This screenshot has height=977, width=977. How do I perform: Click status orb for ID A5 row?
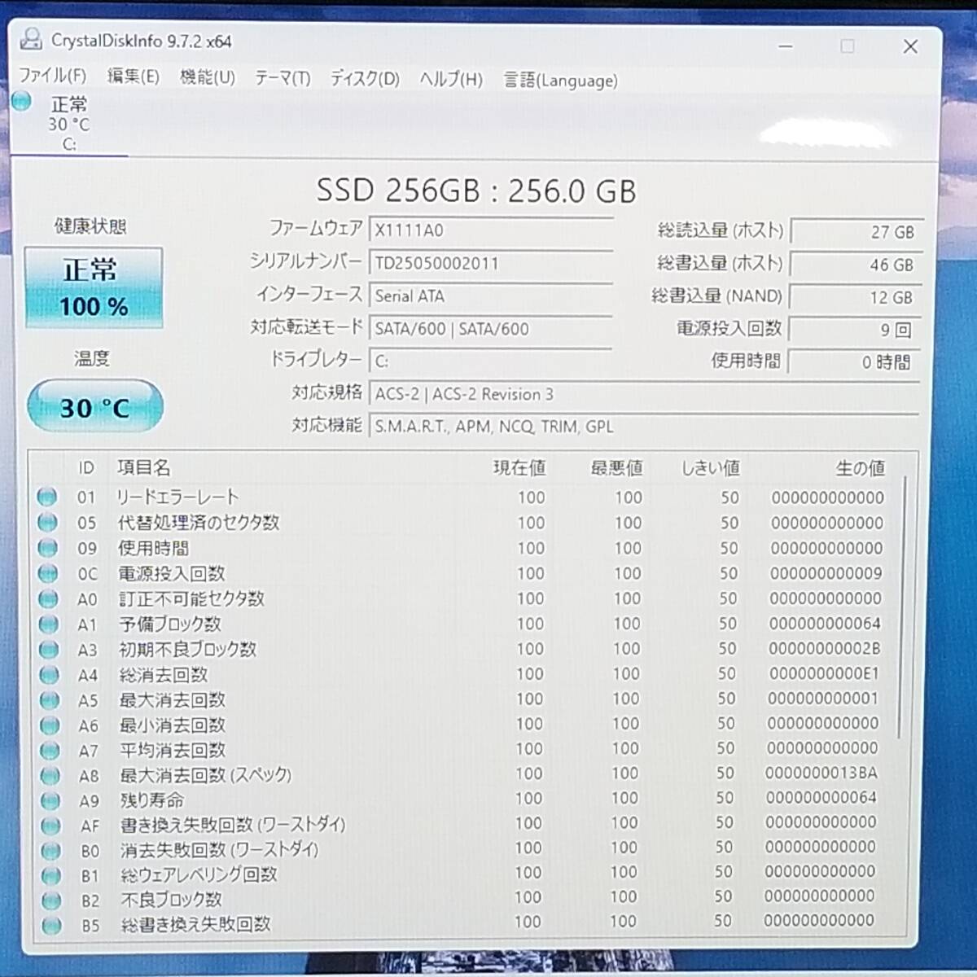[x=50, y=700]
